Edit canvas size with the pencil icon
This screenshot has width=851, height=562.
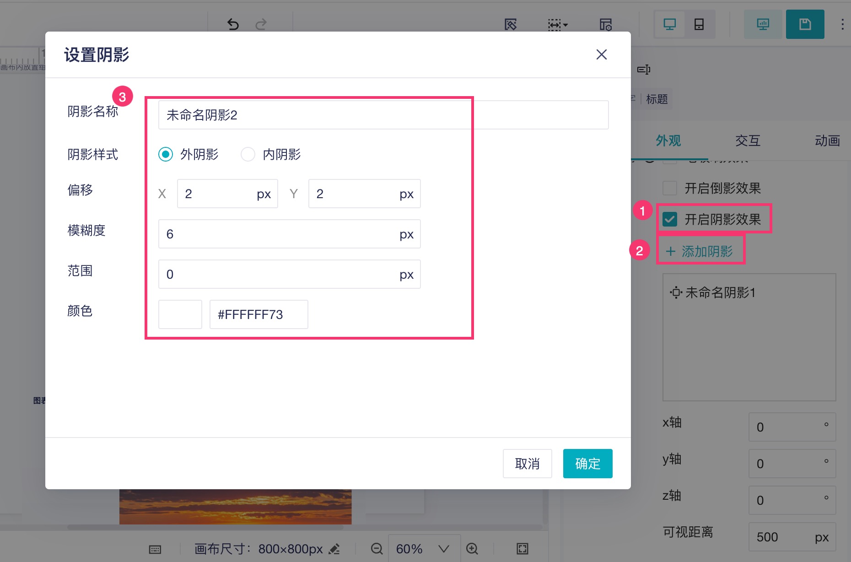coord(334,549)
